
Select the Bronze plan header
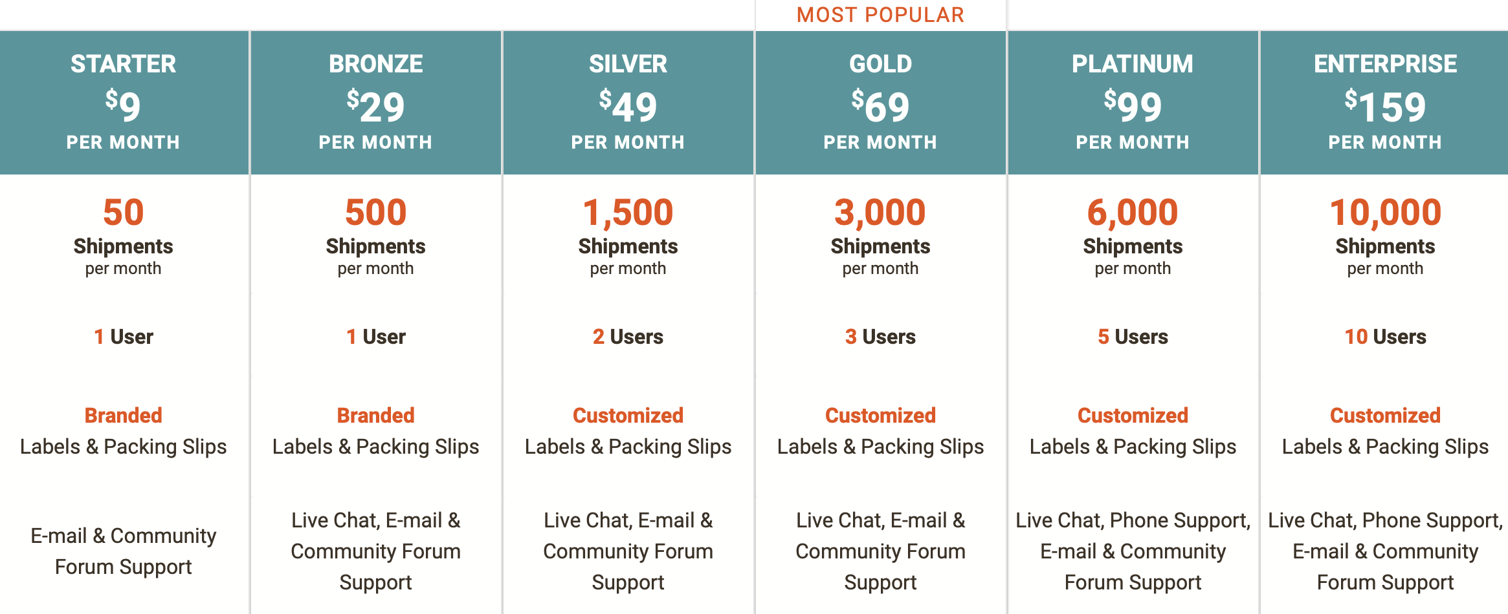coord(375,102)
